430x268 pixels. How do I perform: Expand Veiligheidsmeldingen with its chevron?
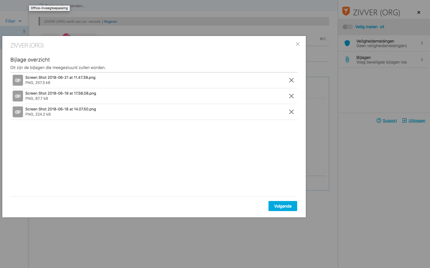(422, 43)
